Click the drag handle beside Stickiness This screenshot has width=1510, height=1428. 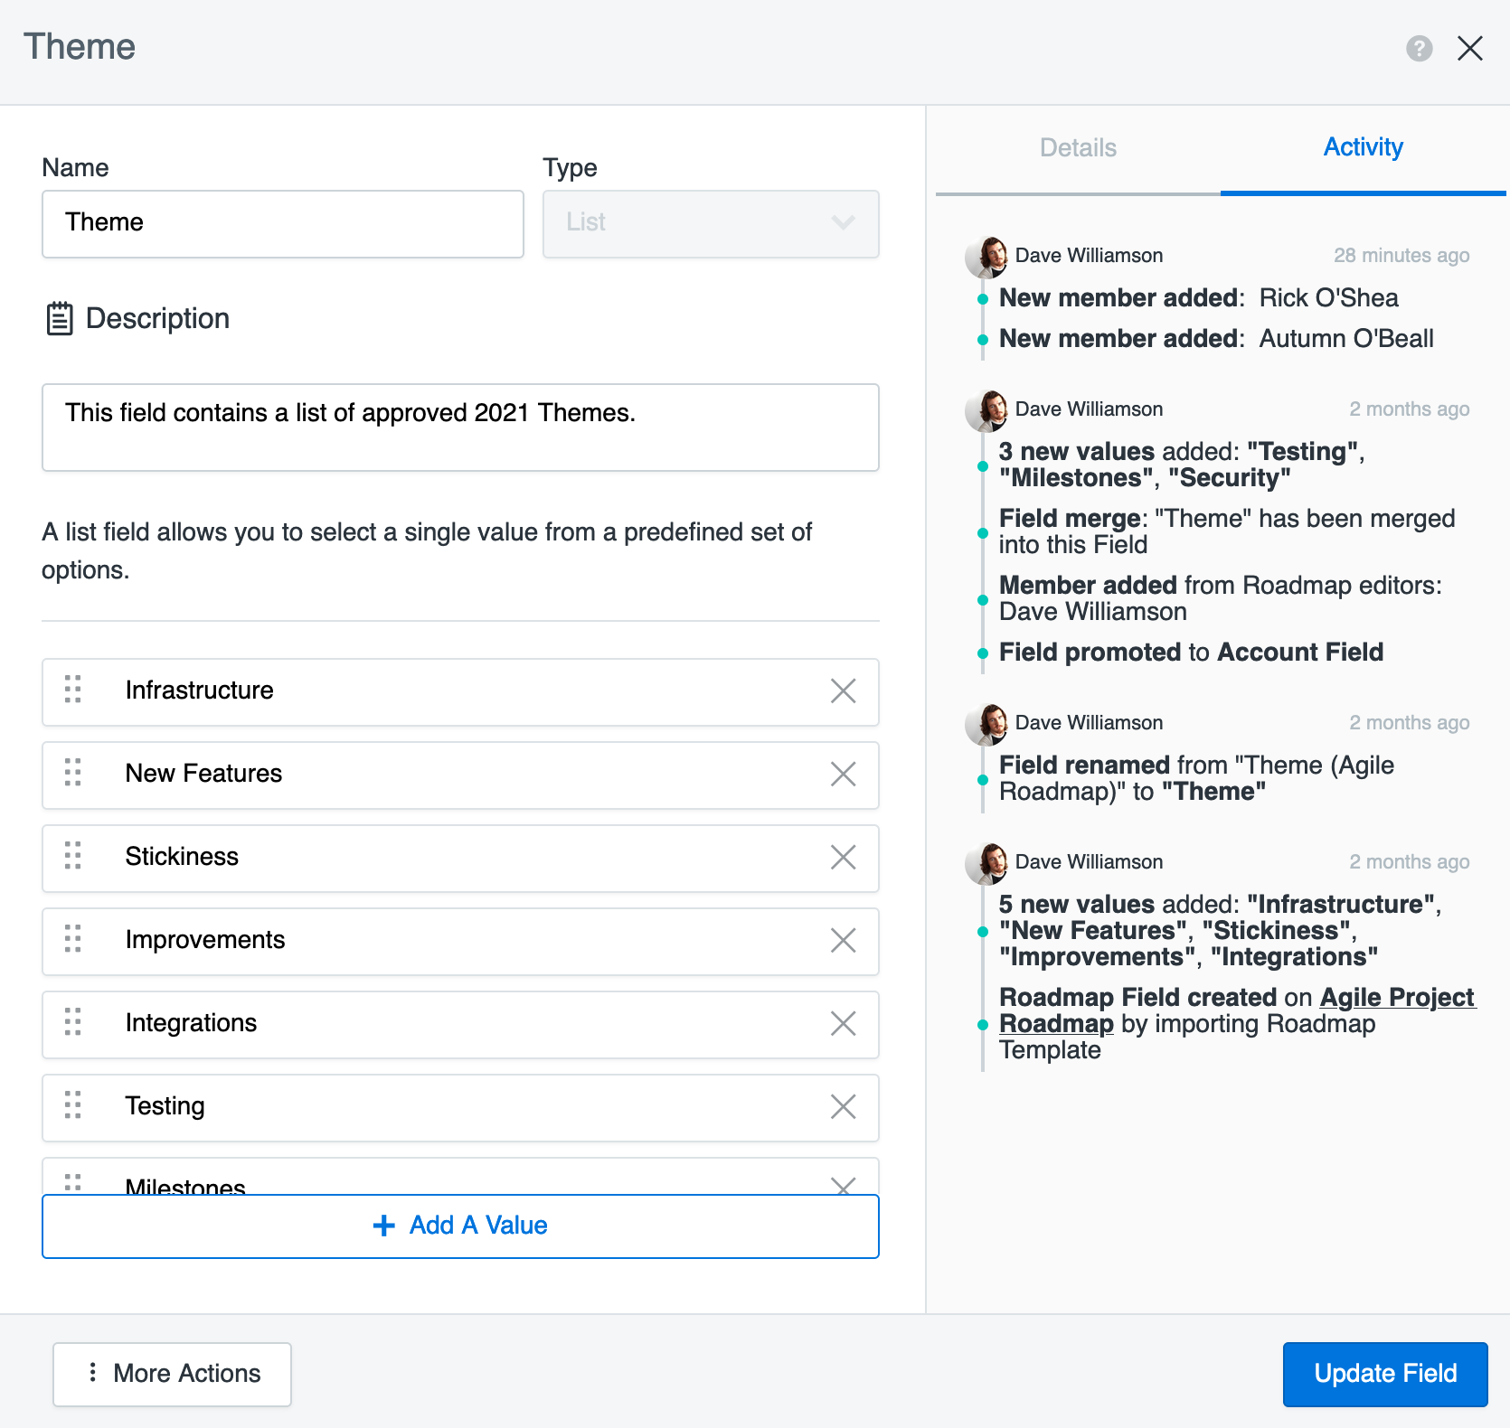(x=73, y=856)
